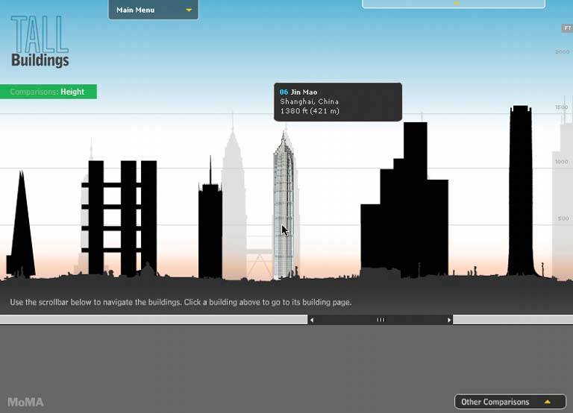Select the pointed shard-shaped building silhouette
Image resolution: width=573 pixels, height=413 pixels.
click(21, 231)
